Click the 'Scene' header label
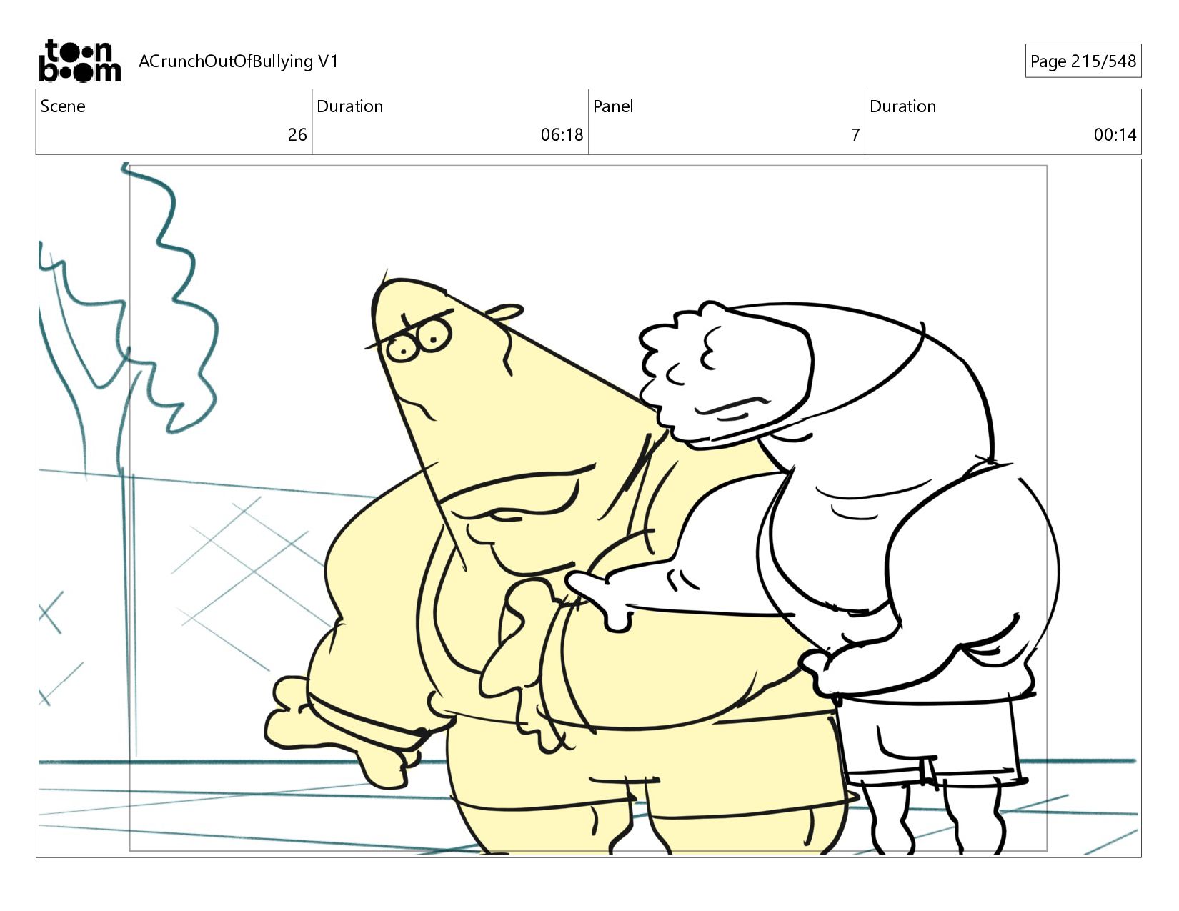Screen dimensions: 1179x911 click(x=63, y=106)
